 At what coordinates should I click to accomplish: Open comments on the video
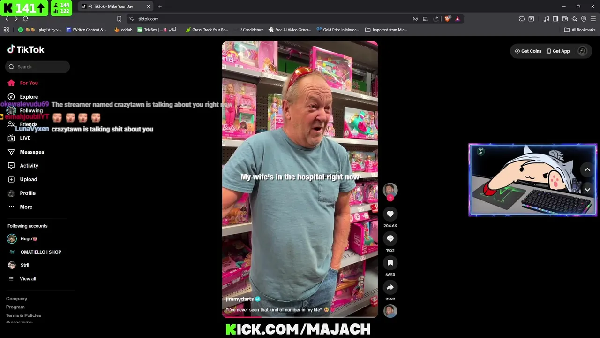pyautogui.click(x=390, y=238)
